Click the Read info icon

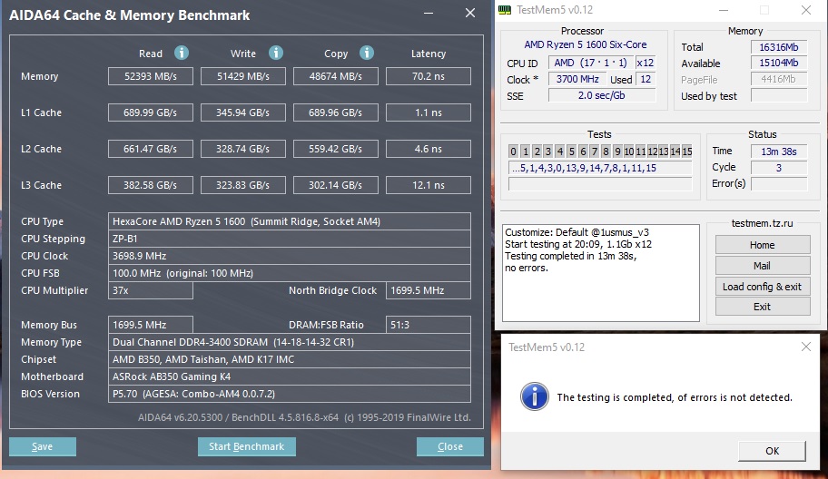tap(182, 53)
